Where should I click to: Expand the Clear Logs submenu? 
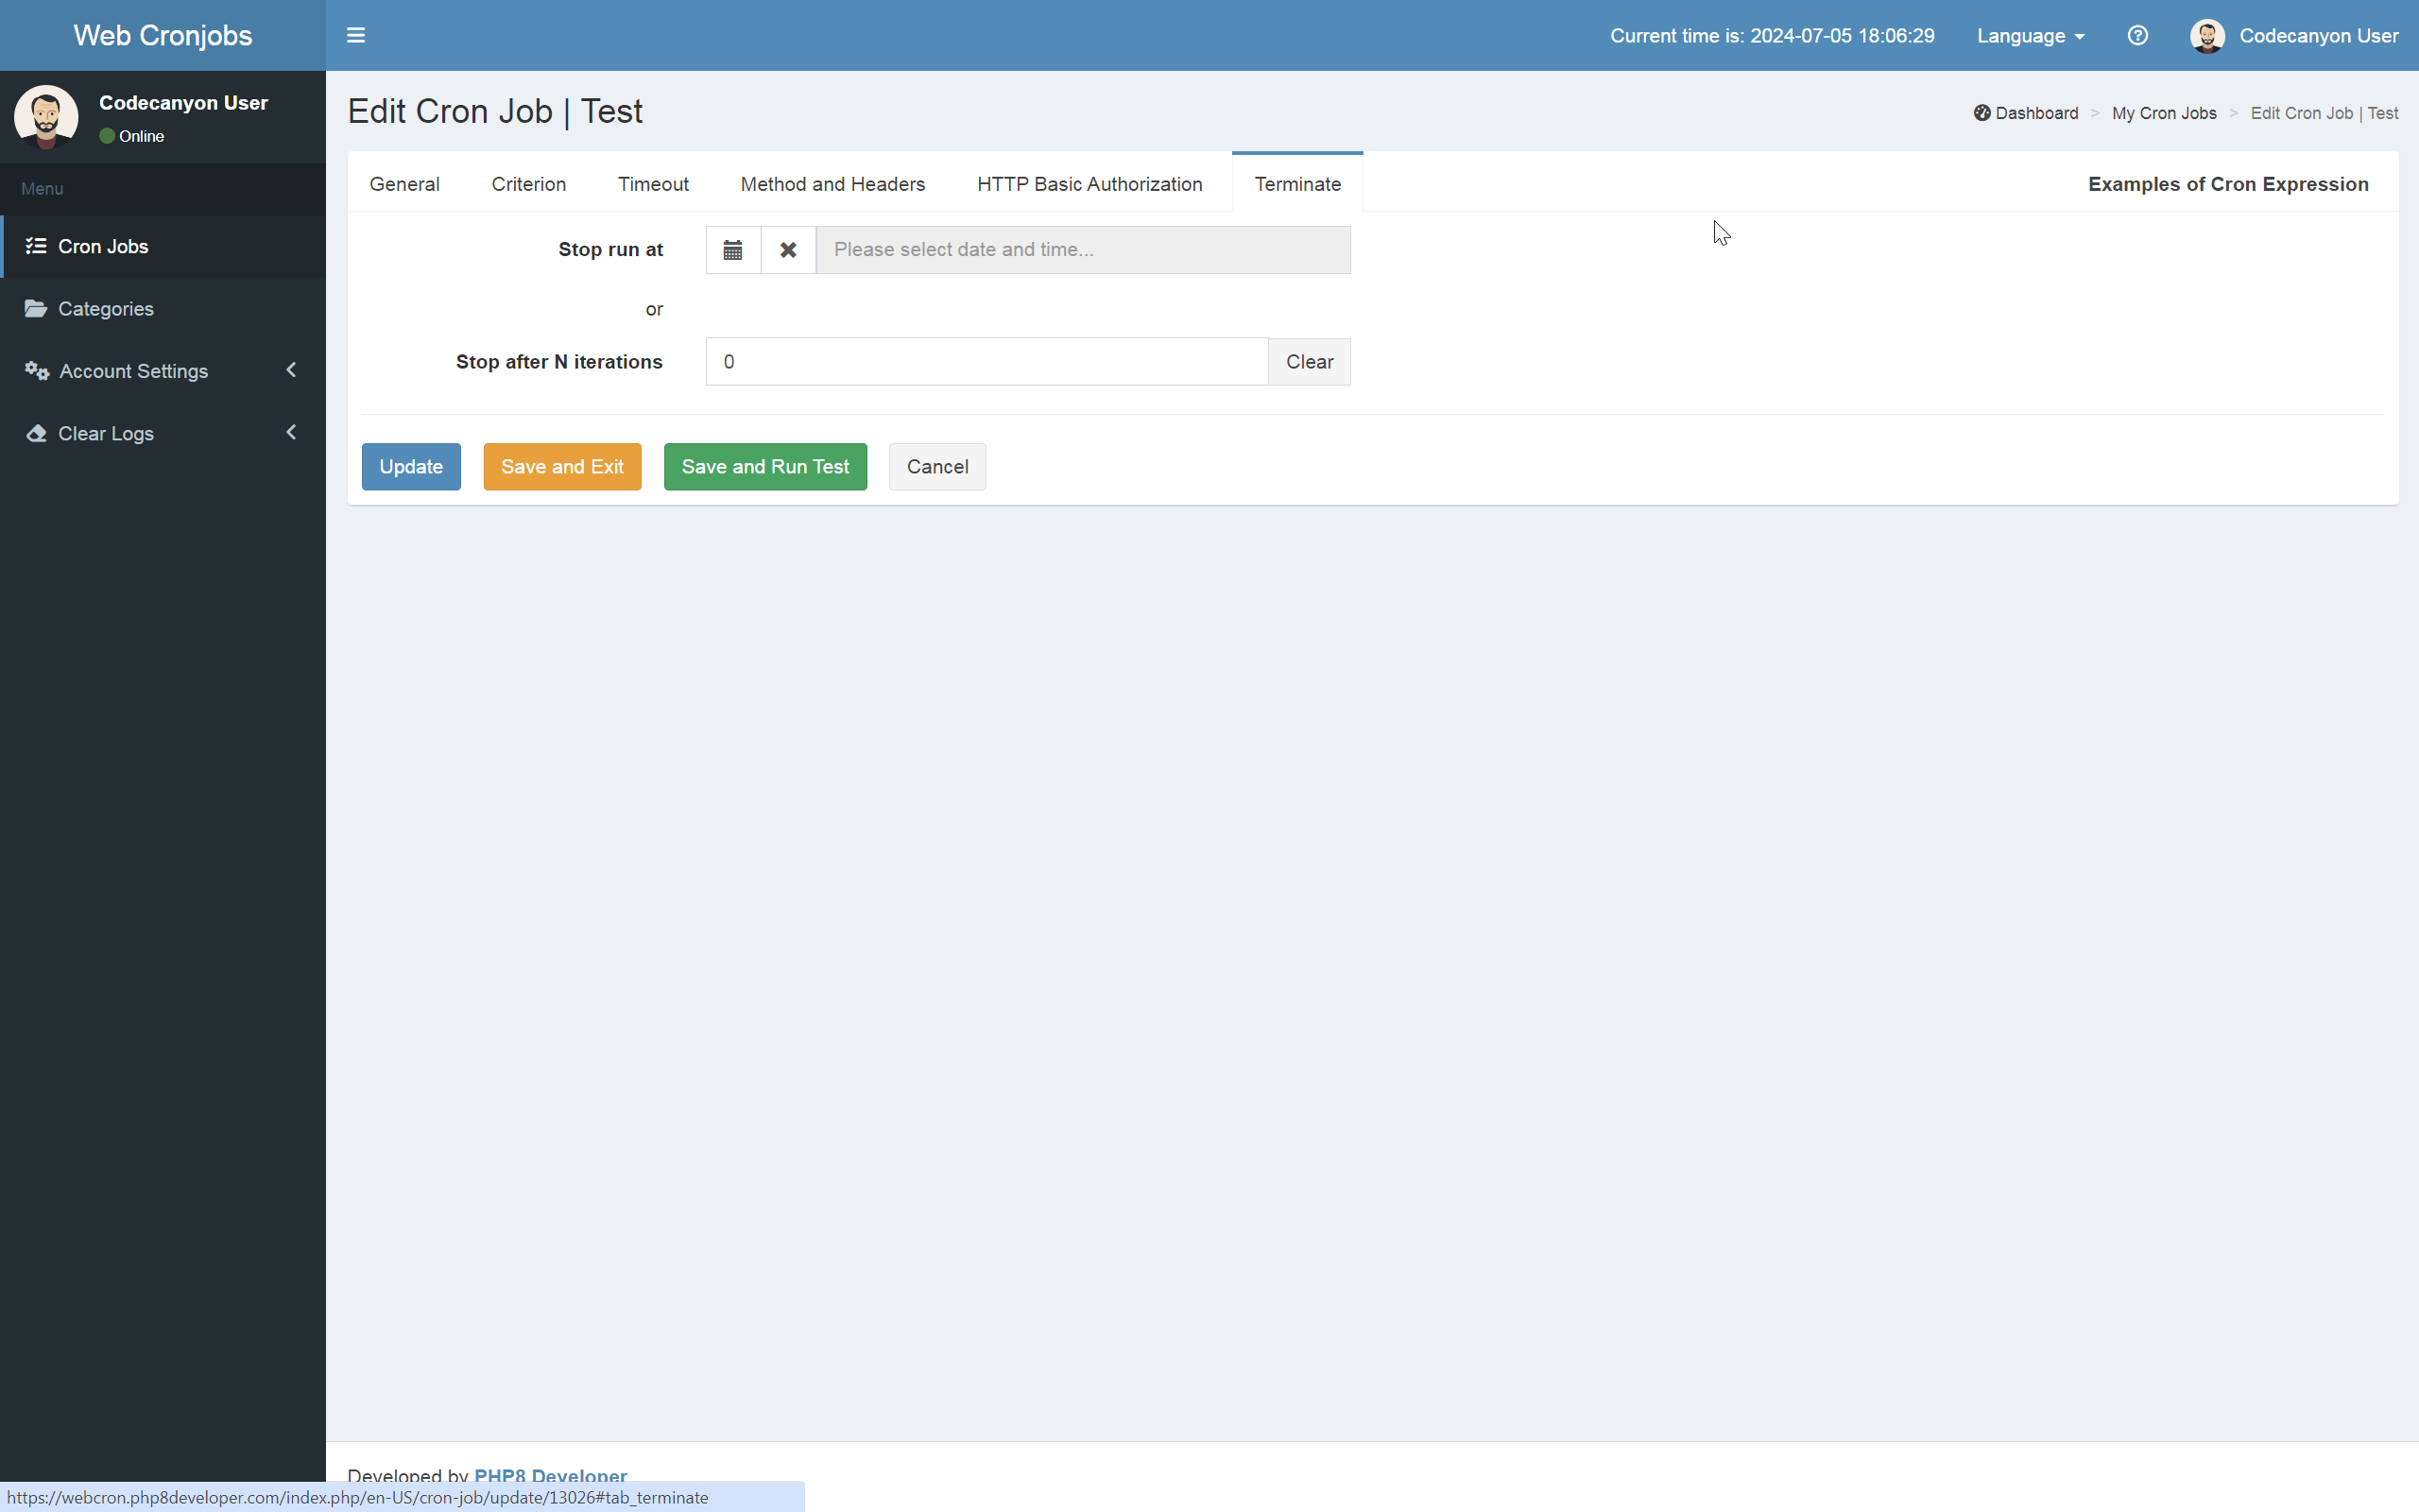290,432
